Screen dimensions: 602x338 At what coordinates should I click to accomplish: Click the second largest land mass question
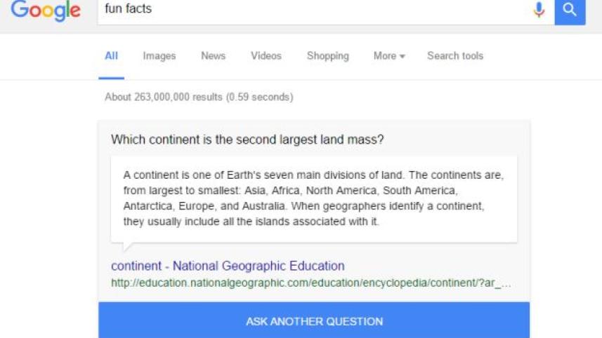[x=247, y=140]
